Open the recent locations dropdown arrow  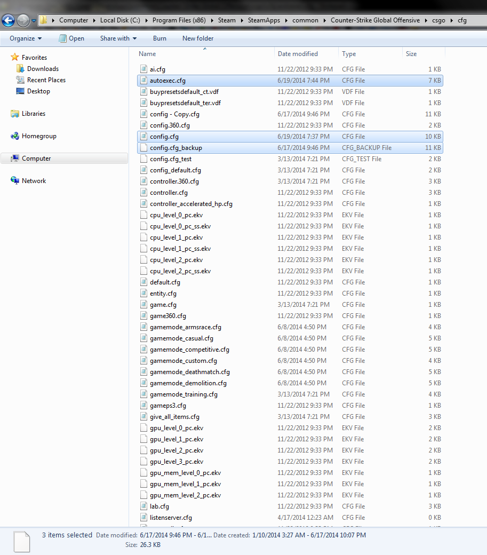tap(34, 21)
